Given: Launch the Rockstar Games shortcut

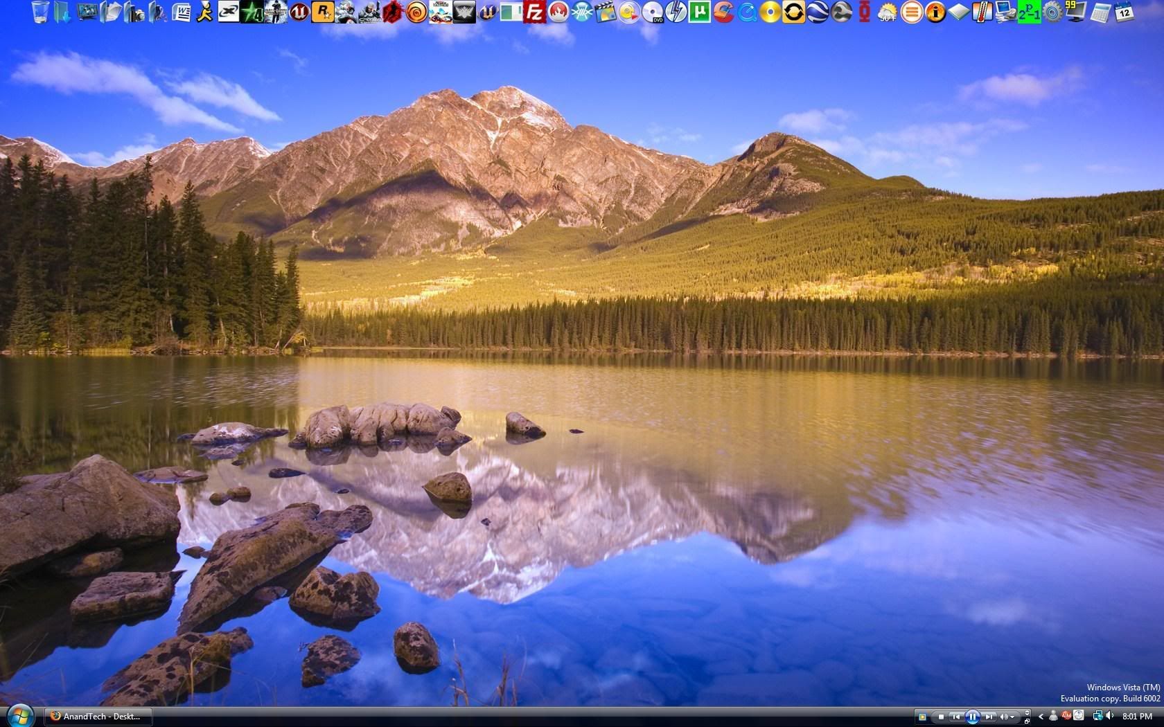Looking at the screenshot, I should click(322, 12).
